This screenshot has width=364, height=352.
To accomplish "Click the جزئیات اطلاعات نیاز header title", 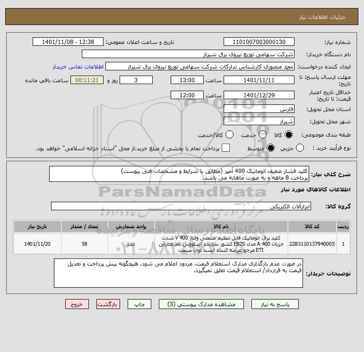I will [322, 17].
